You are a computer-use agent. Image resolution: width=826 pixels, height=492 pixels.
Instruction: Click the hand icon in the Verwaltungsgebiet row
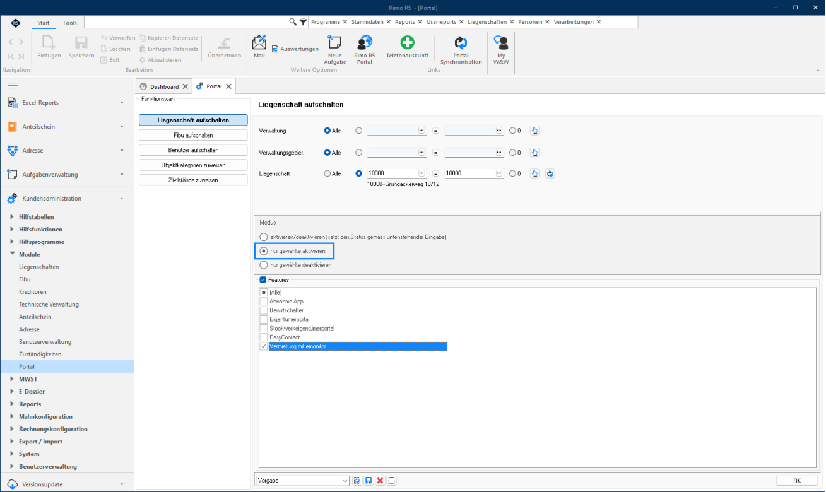click(x=534, y=152)
